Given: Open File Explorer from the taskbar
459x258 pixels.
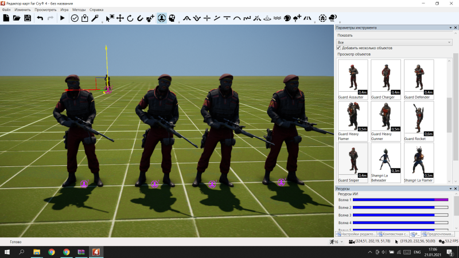Looking at the screenshot, I should click(x=37, y=252).
